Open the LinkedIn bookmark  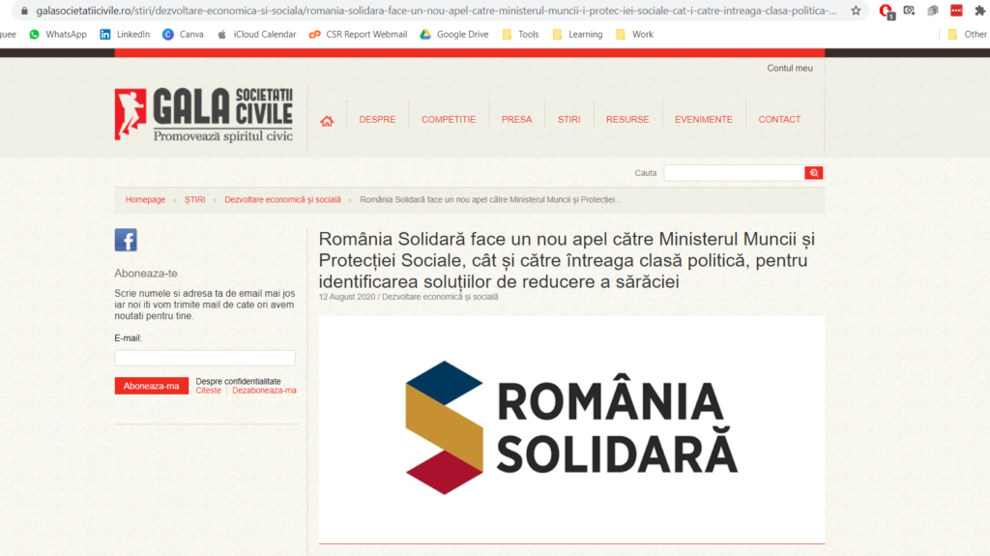pyautogui.click(x=125, y=34)
